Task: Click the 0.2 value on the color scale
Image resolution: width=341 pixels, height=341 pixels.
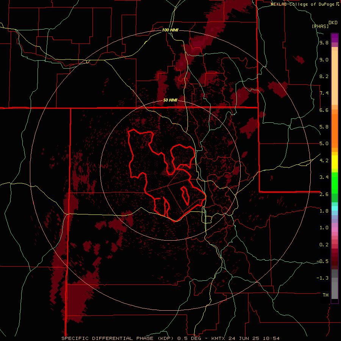Action: tap(324, 244)
